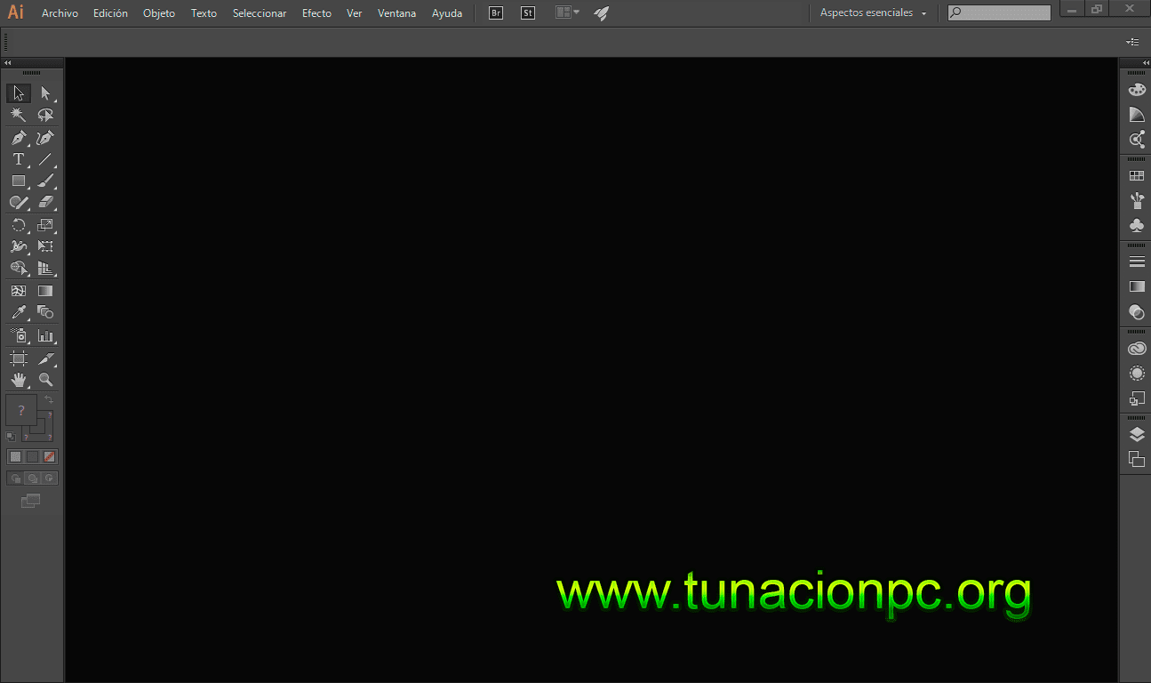Activate the Zoom tool

(x=45, y=380)
